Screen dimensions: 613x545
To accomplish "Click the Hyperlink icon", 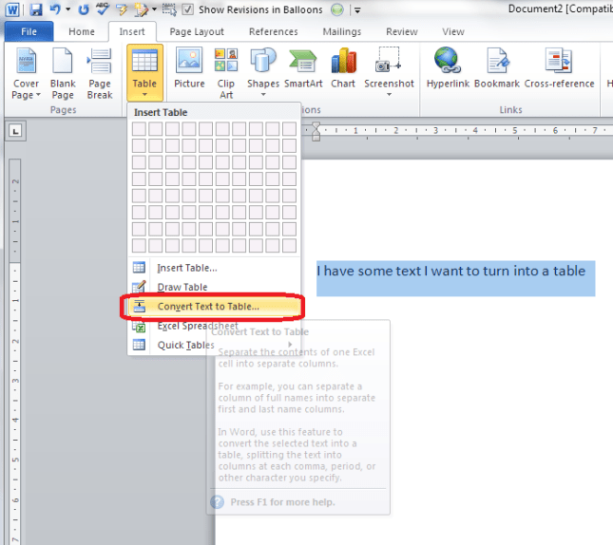I will (x=447, y=70).
